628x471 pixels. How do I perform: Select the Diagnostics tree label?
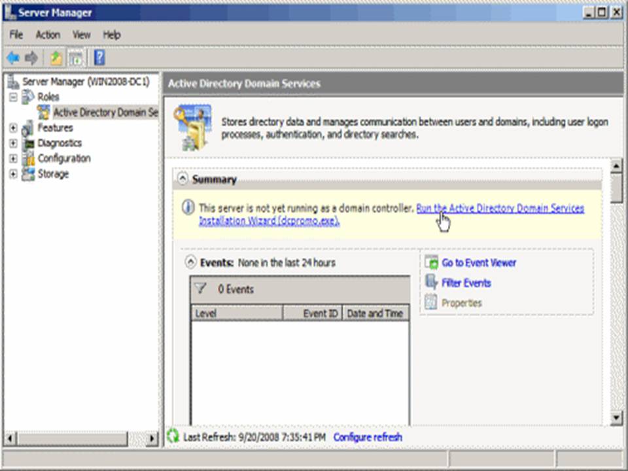click(60, 143)
